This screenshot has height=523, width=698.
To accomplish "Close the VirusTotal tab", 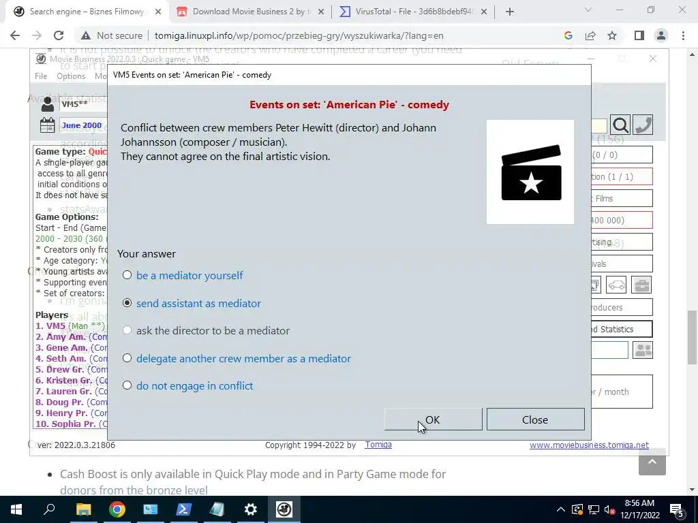I will click(x=484, y=12).
